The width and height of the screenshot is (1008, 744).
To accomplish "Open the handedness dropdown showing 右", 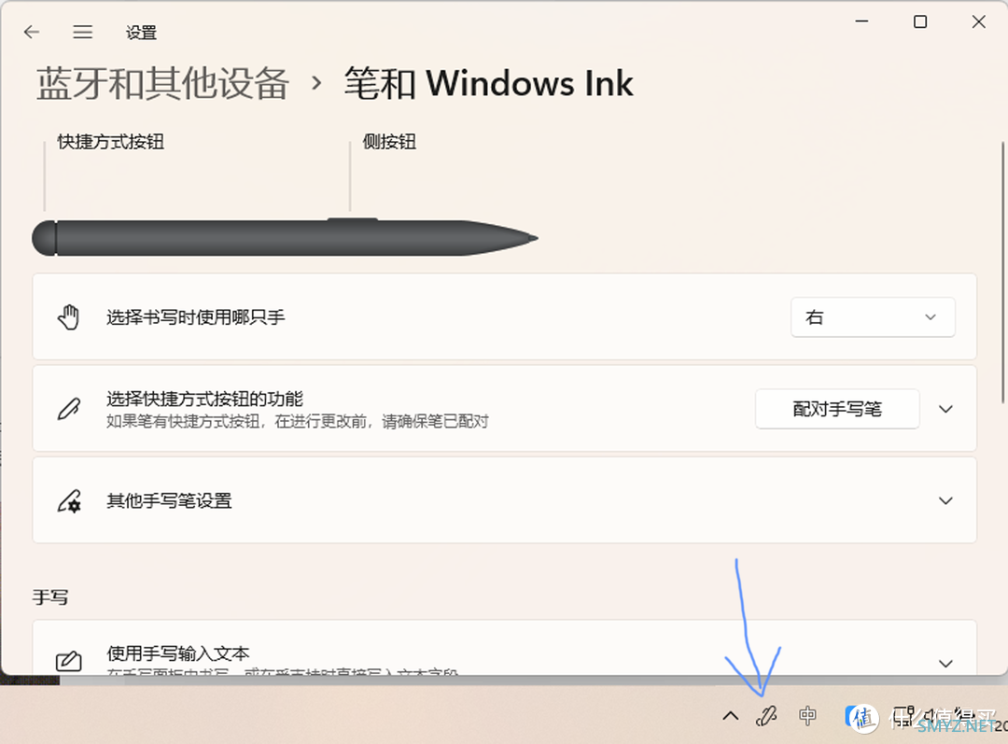I will (873, 317).
